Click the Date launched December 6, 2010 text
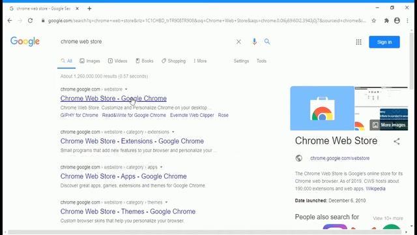This screenshot has width=417, height=235. (330, 200)
